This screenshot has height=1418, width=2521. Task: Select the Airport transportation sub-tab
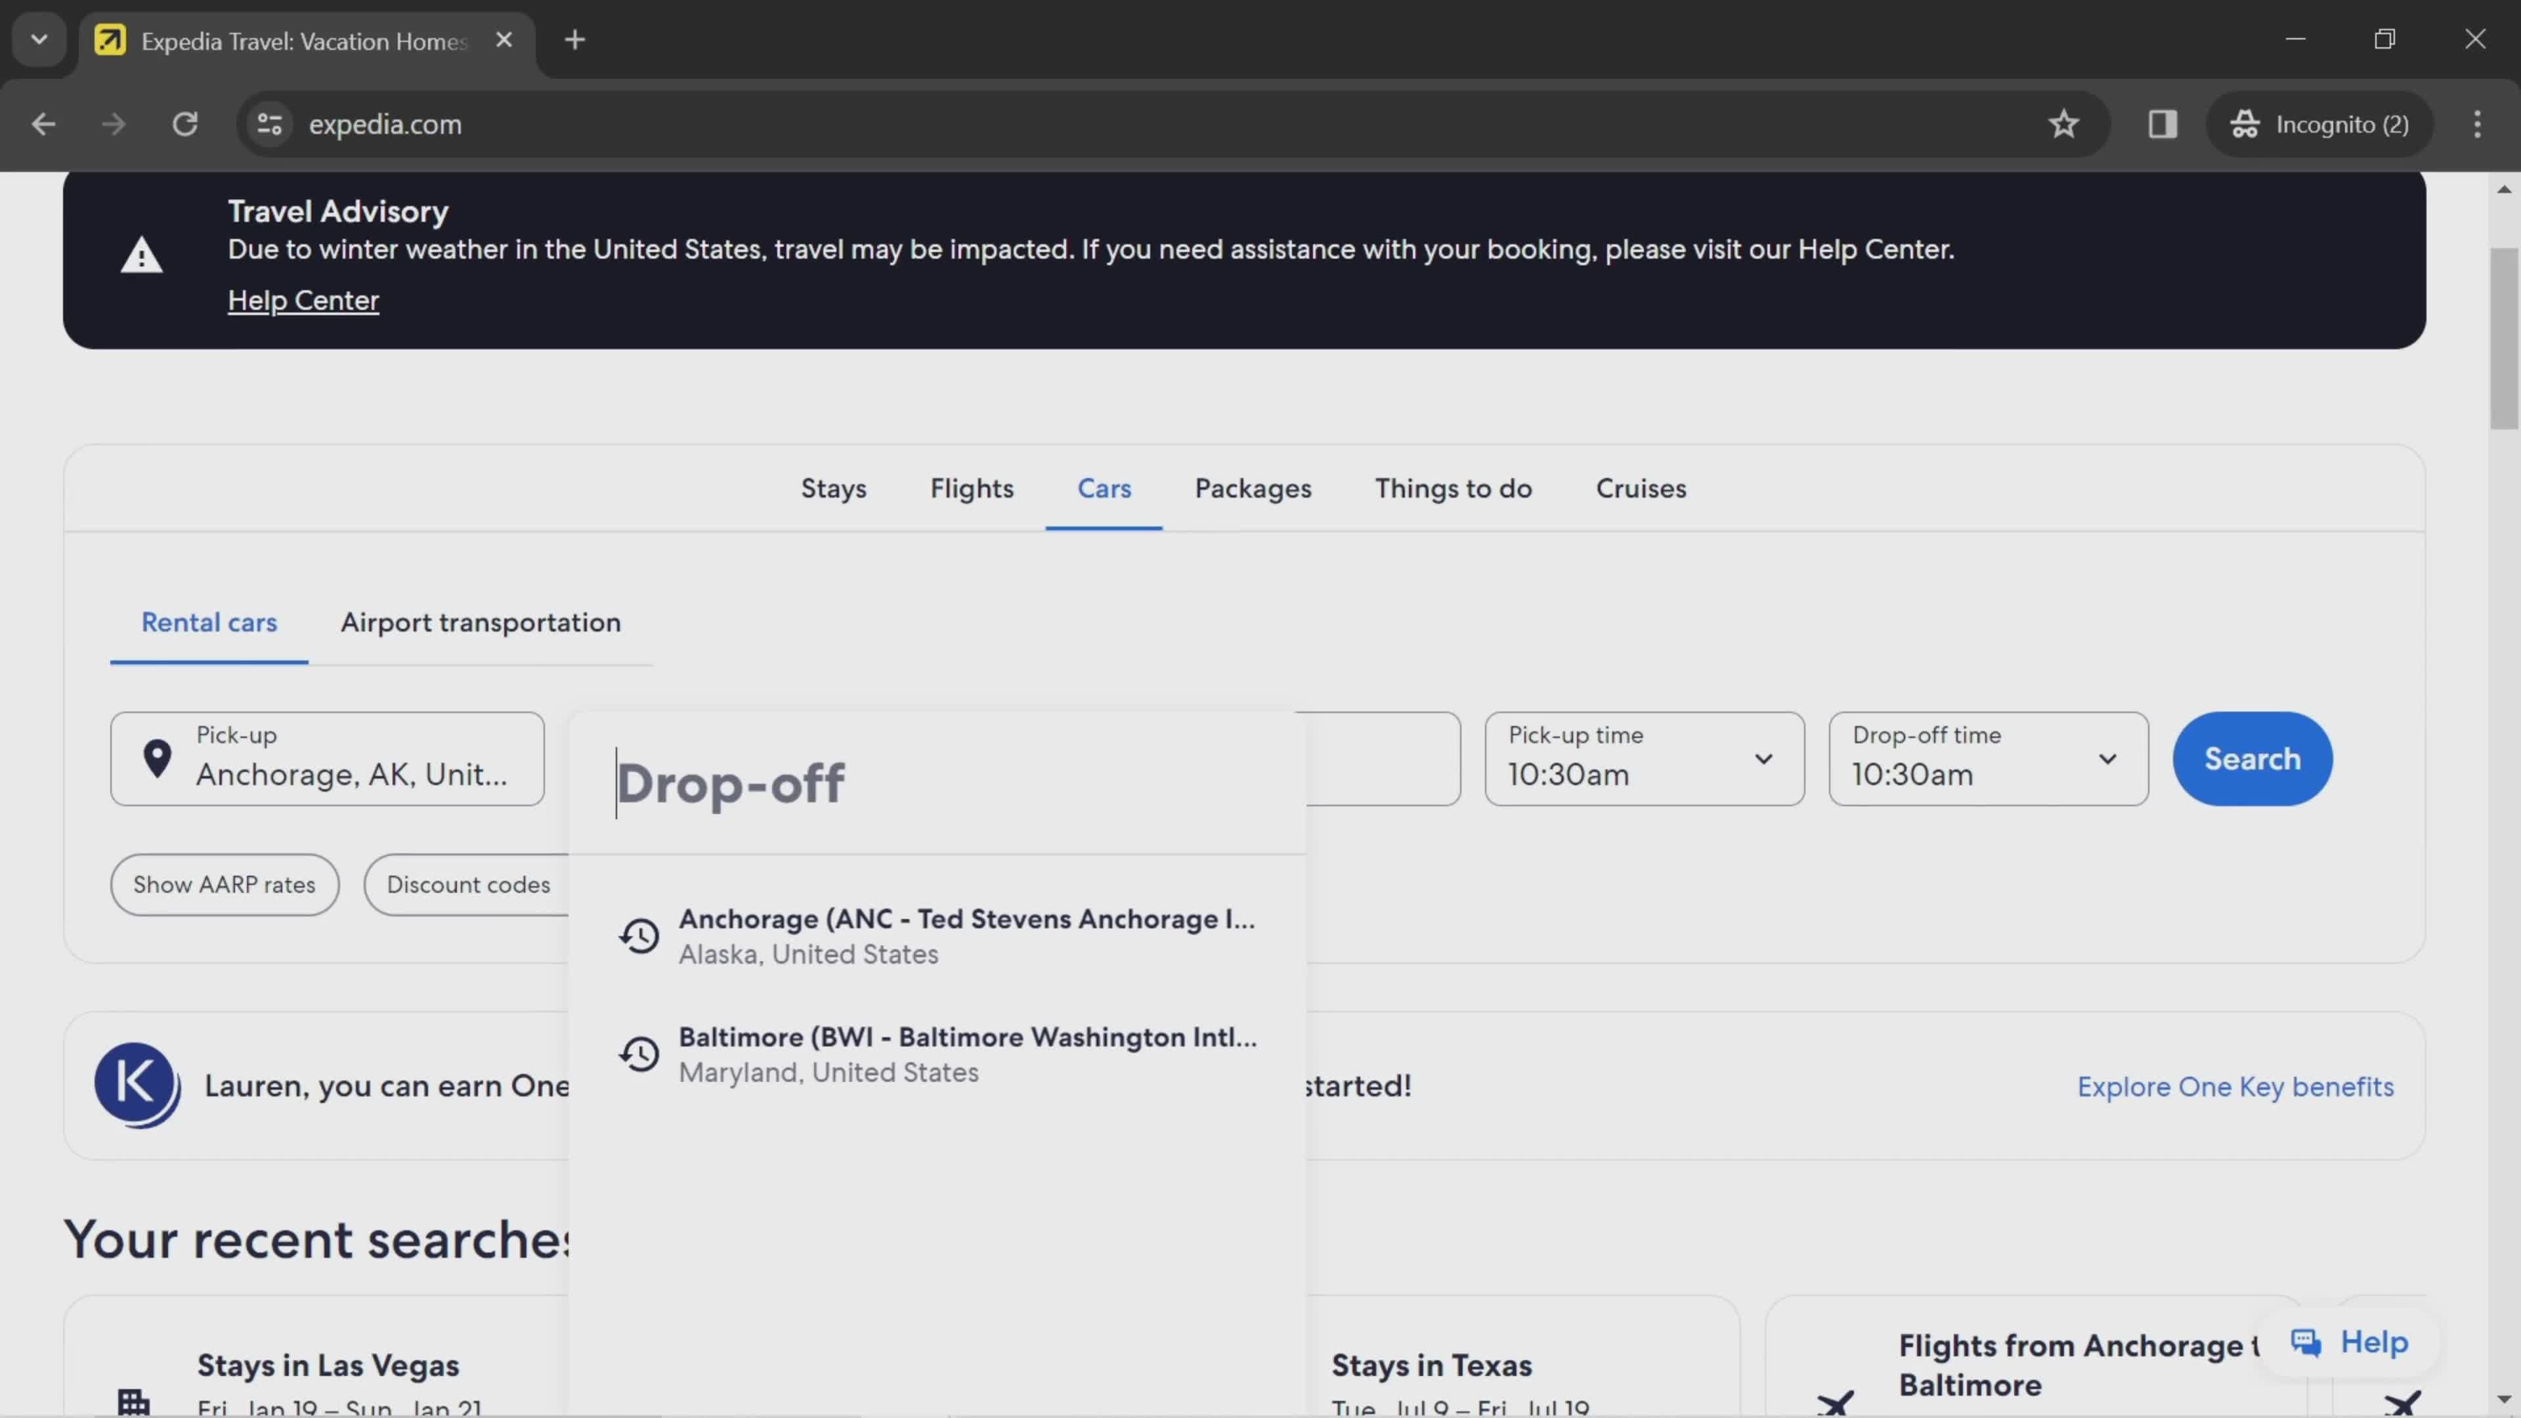481,622
